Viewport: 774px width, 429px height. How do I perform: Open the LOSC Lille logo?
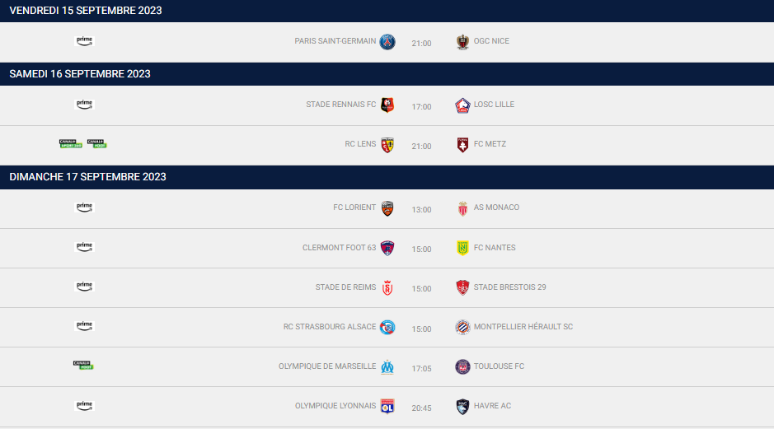[462, 105]
